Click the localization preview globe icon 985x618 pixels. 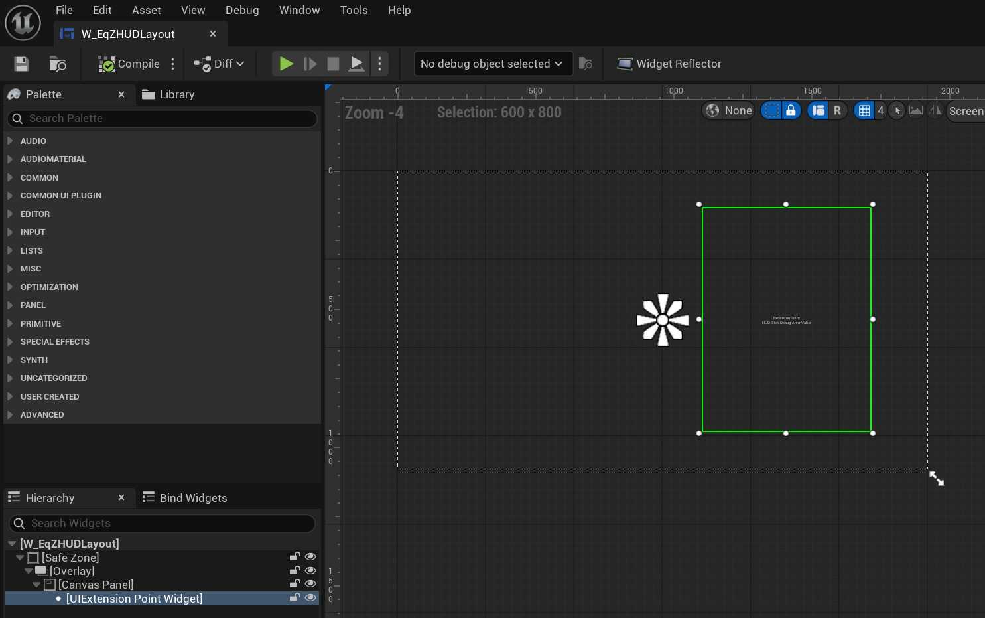[712, 111]
